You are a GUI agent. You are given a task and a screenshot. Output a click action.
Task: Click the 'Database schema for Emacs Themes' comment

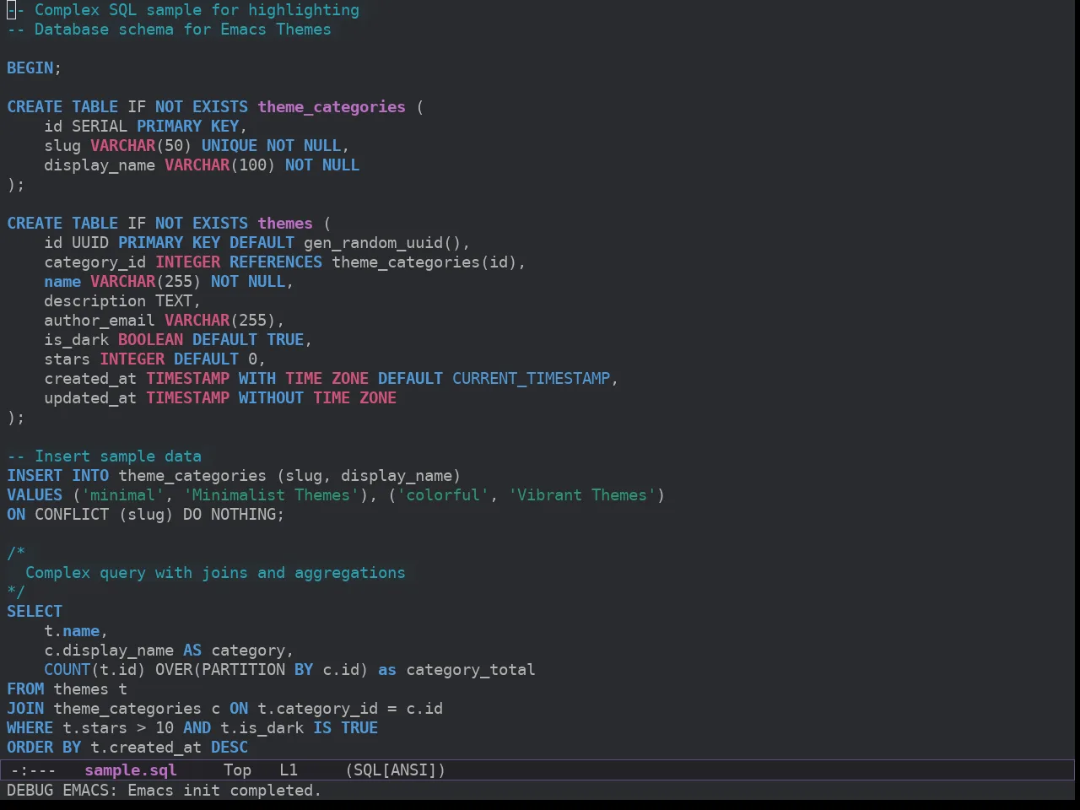(x=169, y=30)
